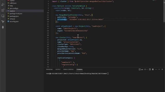Screen dimensions: 165x92
Task: Click line number 21 in gutter
Action: click(48, 38)
